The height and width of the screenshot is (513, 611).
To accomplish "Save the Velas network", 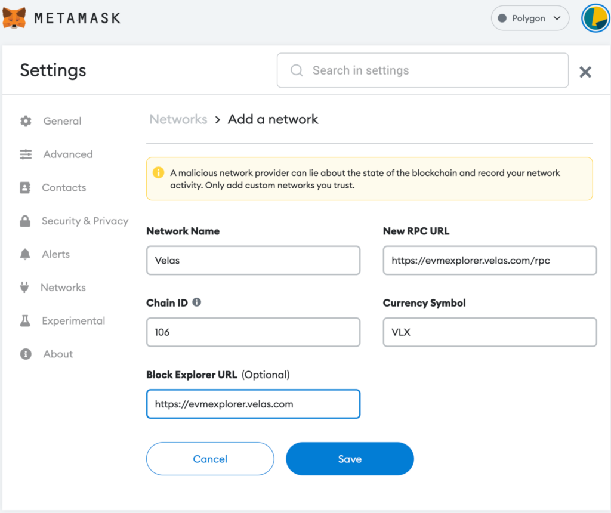I will tap(350, 459).
